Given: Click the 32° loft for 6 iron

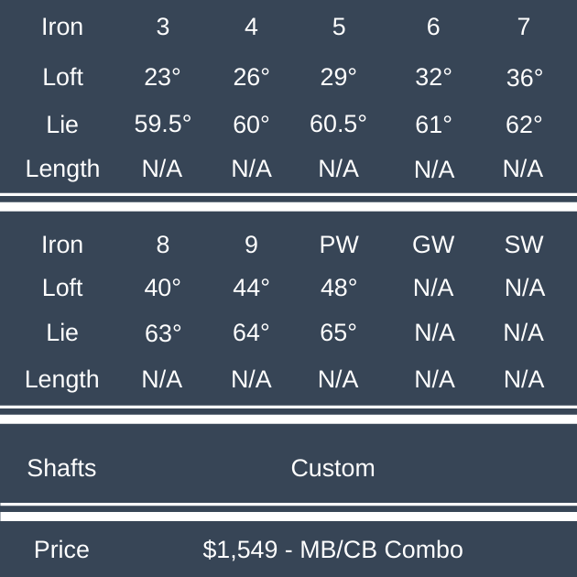Looking at the screenshot, I should tap(433, 77).
